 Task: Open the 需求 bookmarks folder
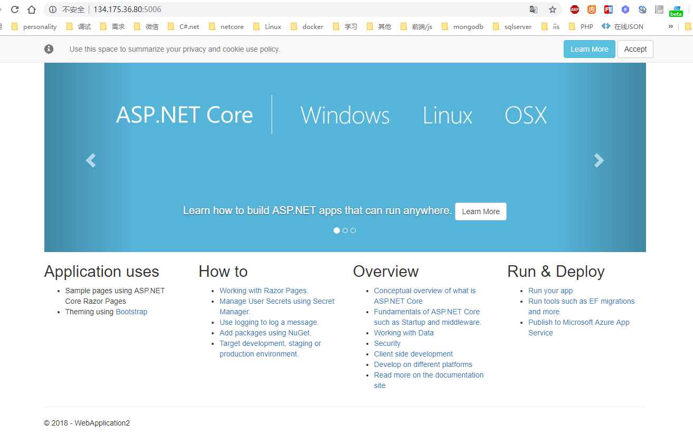pyautogui.click(x=112, y=26)
